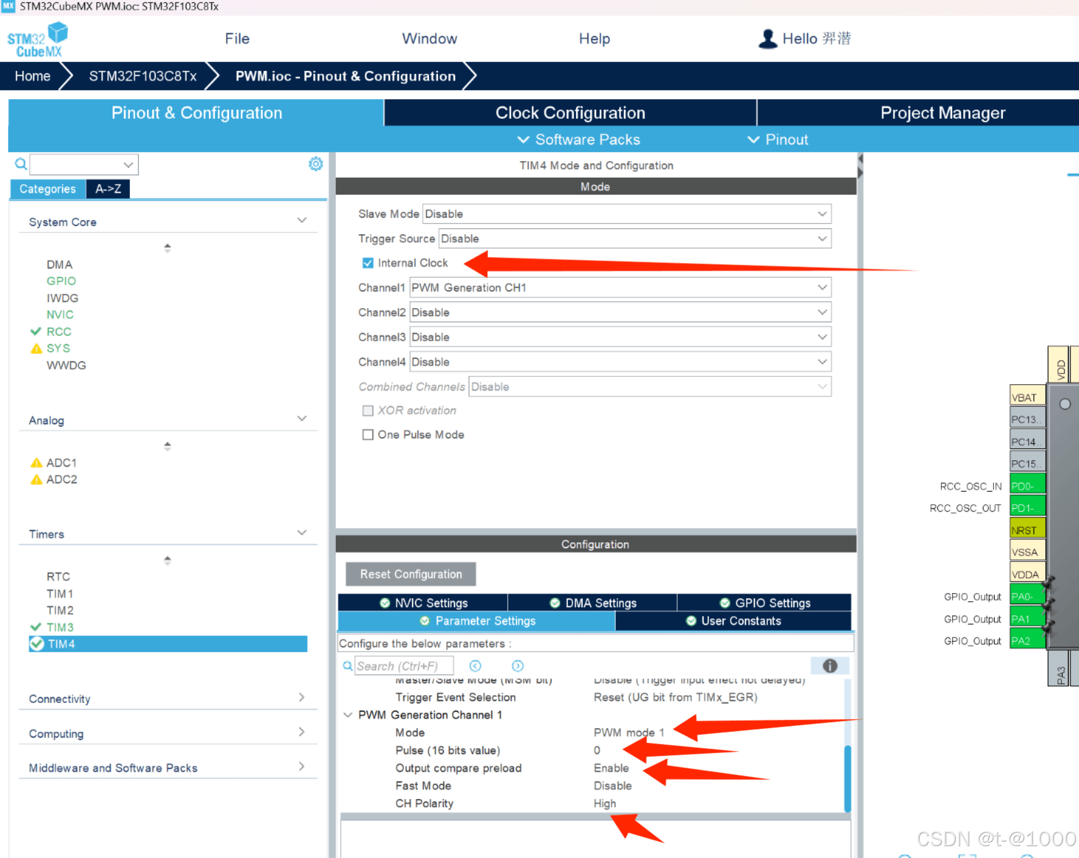Open the Channel1 PWM Generation dropdown
The image size is (1079, 858).
point(620,287)
